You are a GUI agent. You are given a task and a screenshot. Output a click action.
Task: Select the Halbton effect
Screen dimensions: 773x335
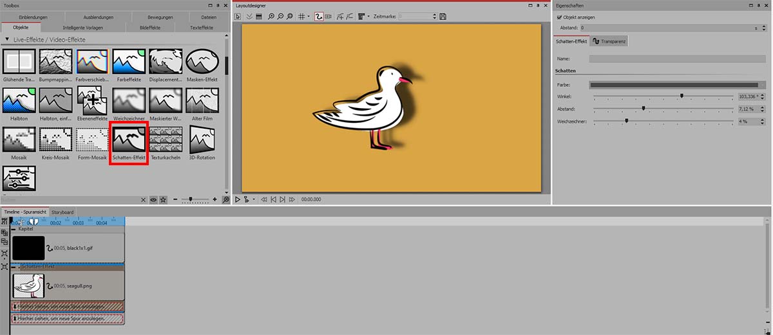tap(19, 101)
